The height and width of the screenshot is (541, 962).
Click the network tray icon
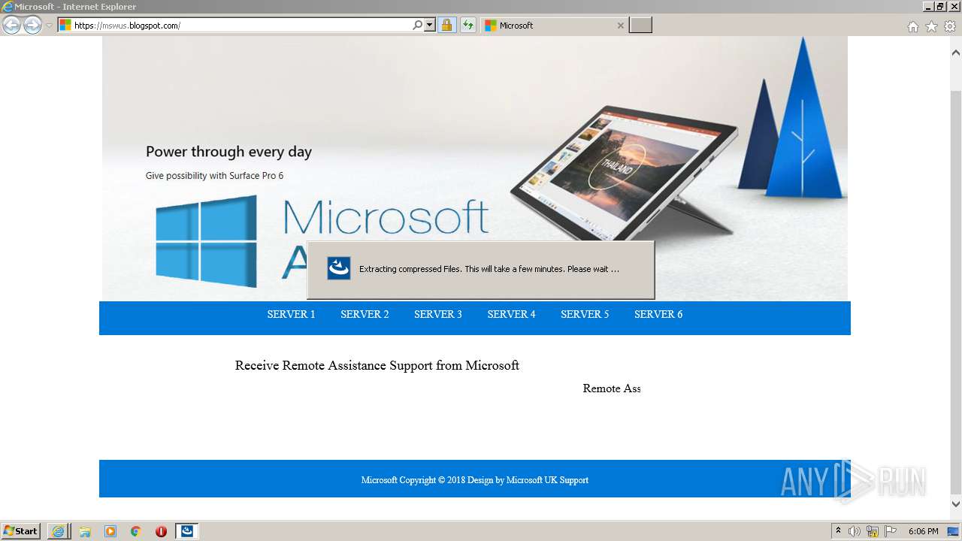873,531
